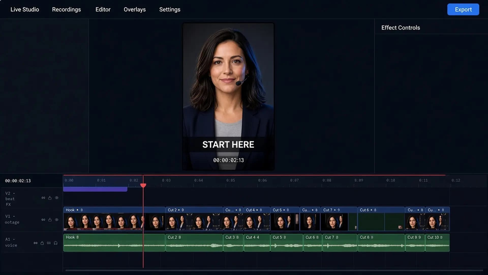Select the Cut 4 audio clip on A1
The image size is (488, 275).
(257, 243)
